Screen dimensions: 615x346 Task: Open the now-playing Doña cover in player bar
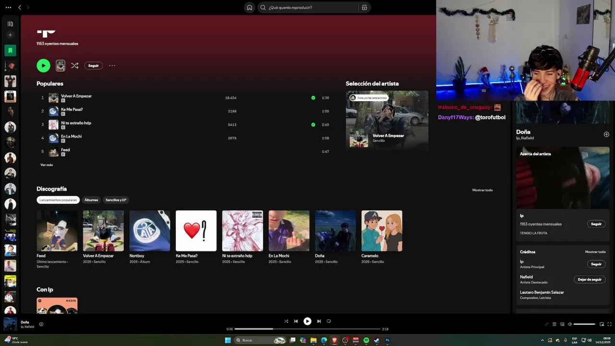point(10,324)
